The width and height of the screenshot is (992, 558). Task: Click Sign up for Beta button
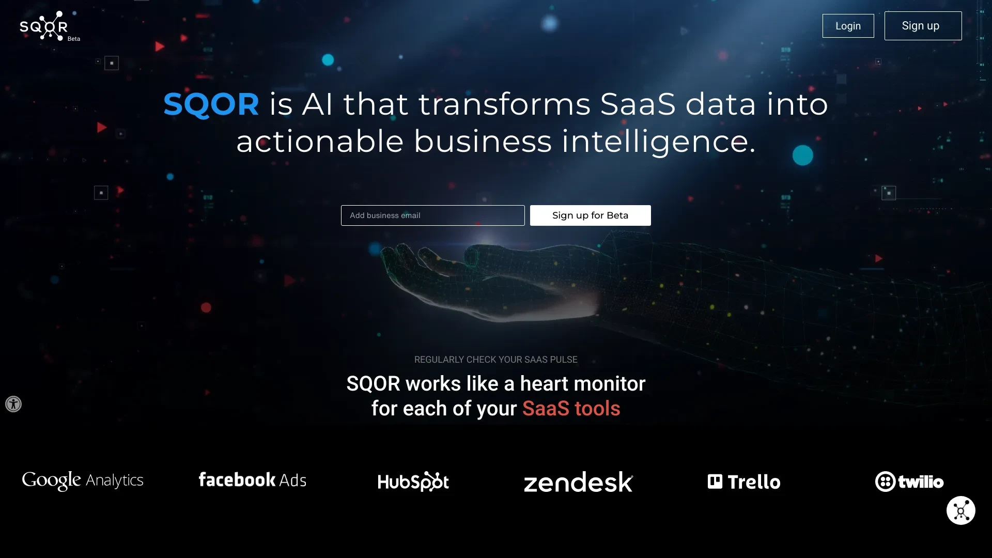[590, 215]
